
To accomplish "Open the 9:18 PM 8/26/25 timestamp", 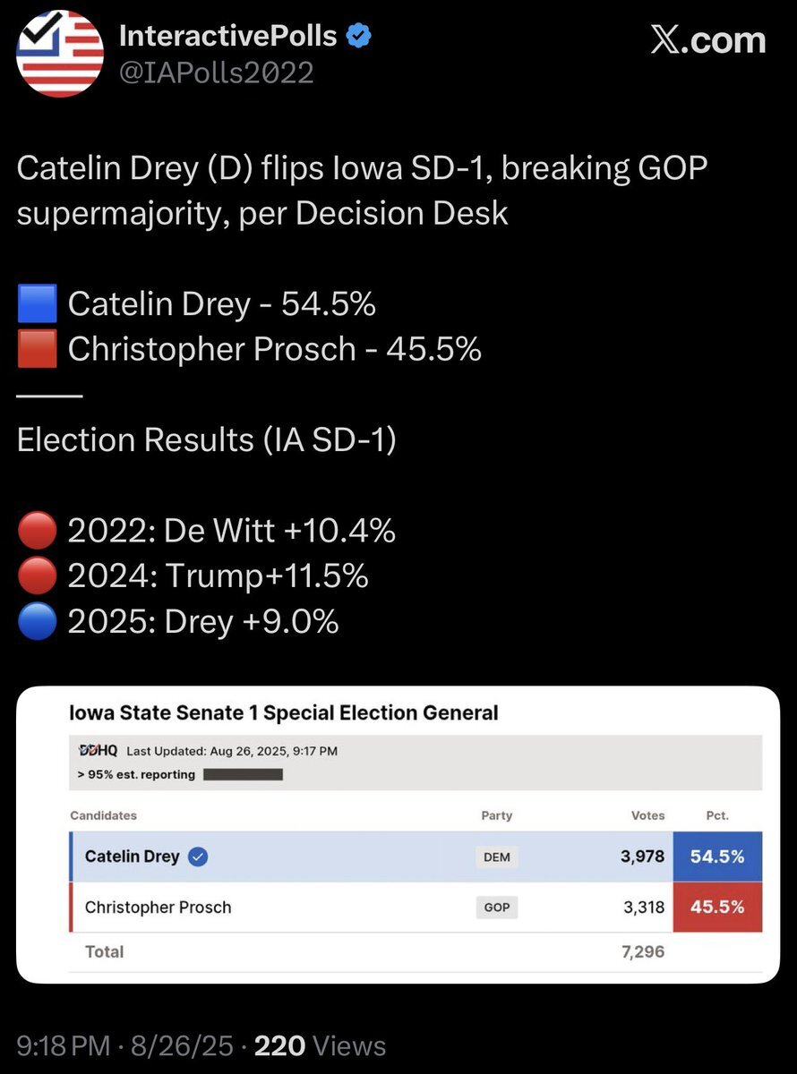I will click(125, 1045).
